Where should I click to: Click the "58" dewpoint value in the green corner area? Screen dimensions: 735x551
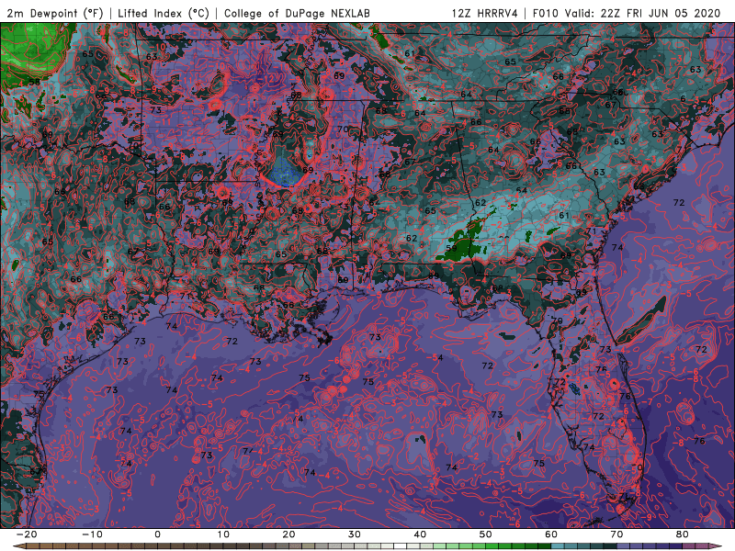[x=34, y=82]
